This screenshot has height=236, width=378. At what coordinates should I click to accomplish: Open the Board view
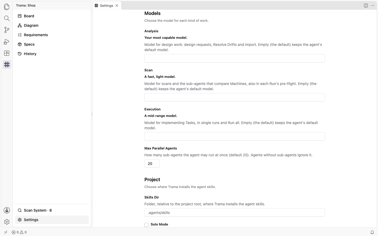coord(52,16)
